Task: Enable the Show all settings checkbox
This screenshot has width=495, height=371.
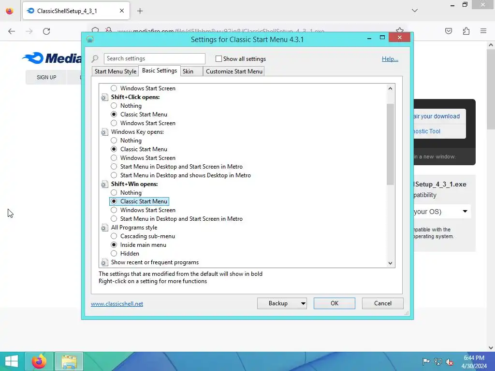Action: click(x=218, y=58)
